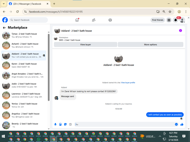Open a new browser tab
Image resolution: width=190 pixels, height=142 pixels.
(x=54, y=4)
